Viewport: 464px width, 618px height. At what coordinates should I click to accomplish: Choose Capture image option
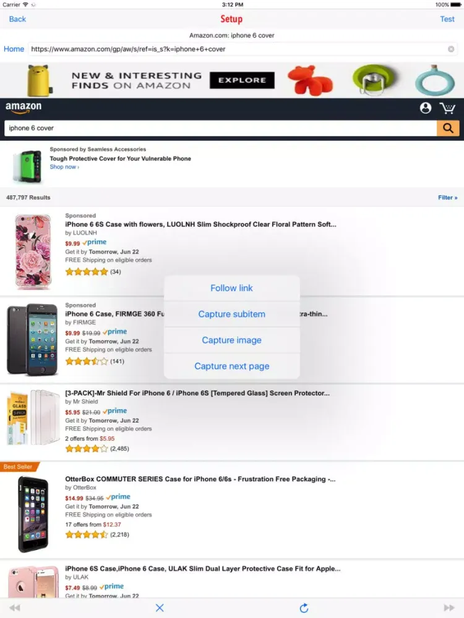[231, 340]
